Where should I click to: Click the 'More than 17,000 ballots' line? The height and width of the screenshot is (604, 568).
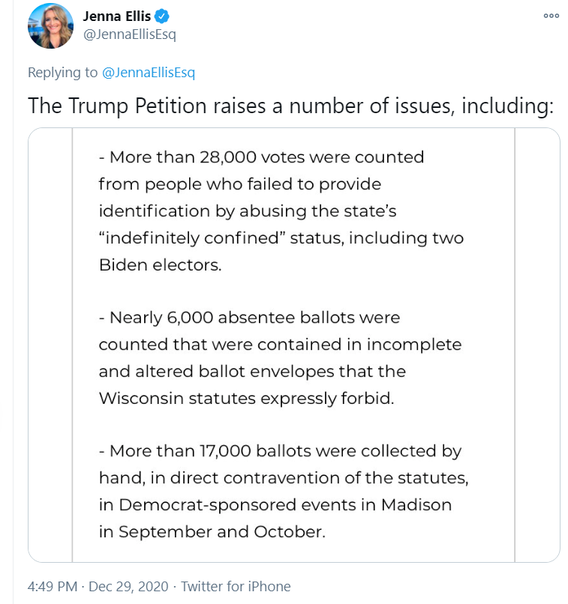tap(281, 451)
